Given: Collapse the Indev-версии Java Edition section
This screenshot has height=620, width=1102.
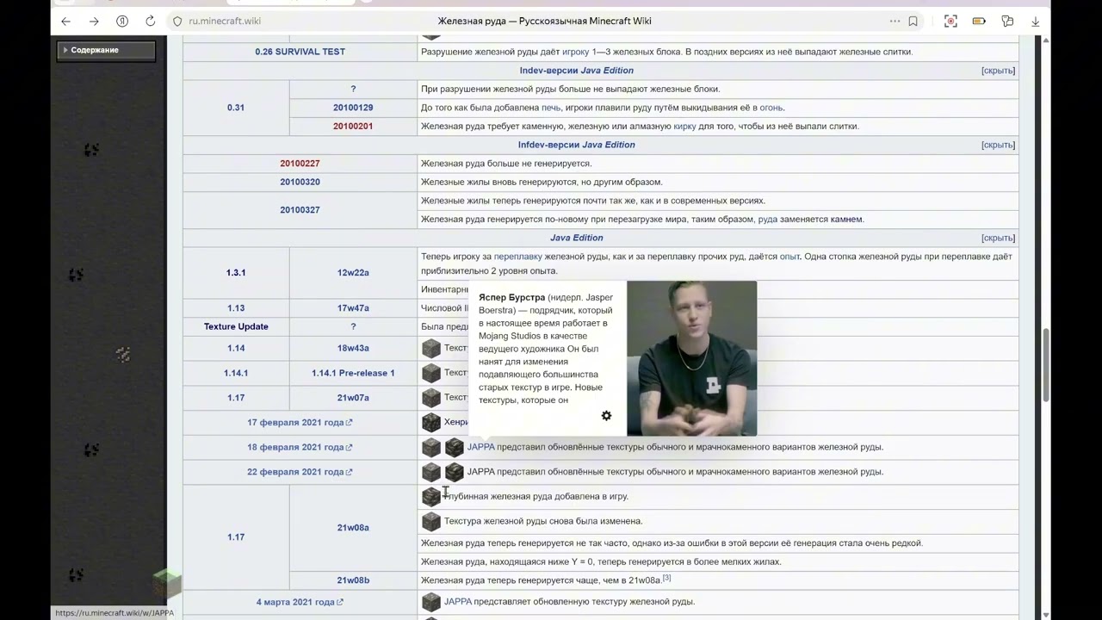Looking at the screenshot, I should pyautogui.click(x=998, y=71).
